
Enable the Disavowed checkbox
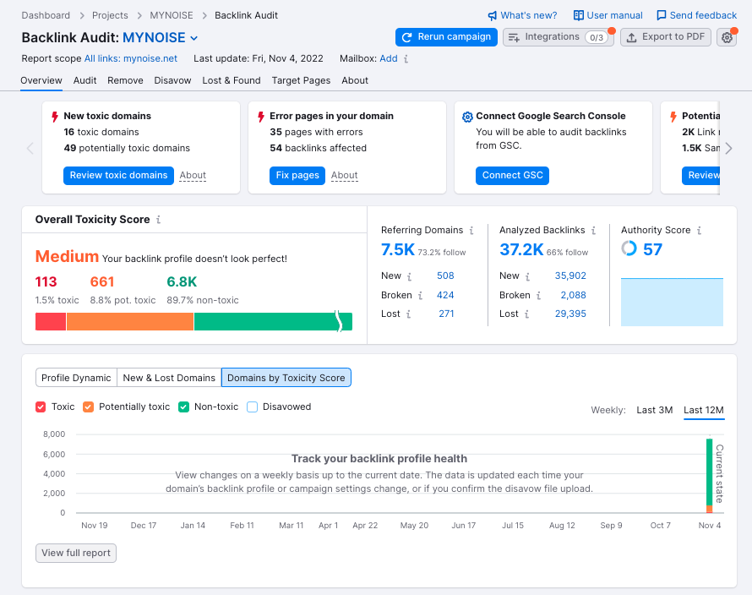[252, 407]
